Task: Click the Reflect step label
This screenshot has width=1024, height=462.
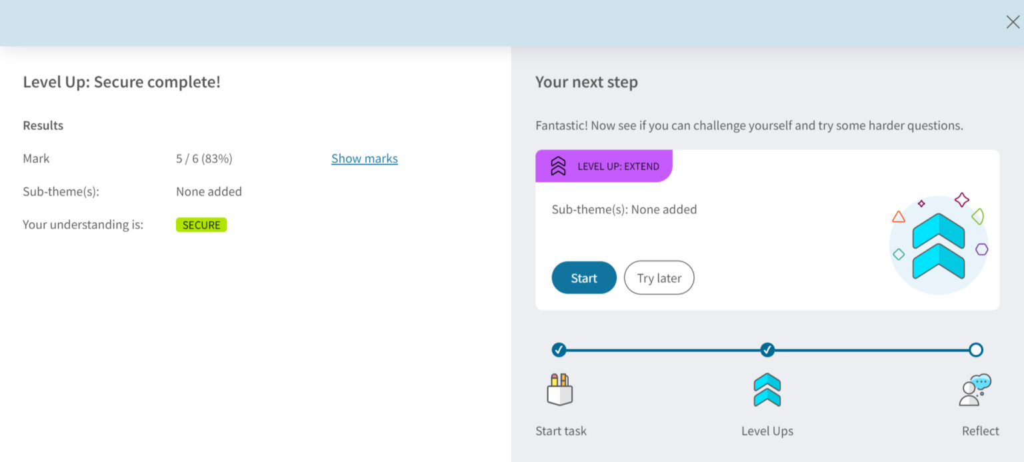Action: (981, 431)
